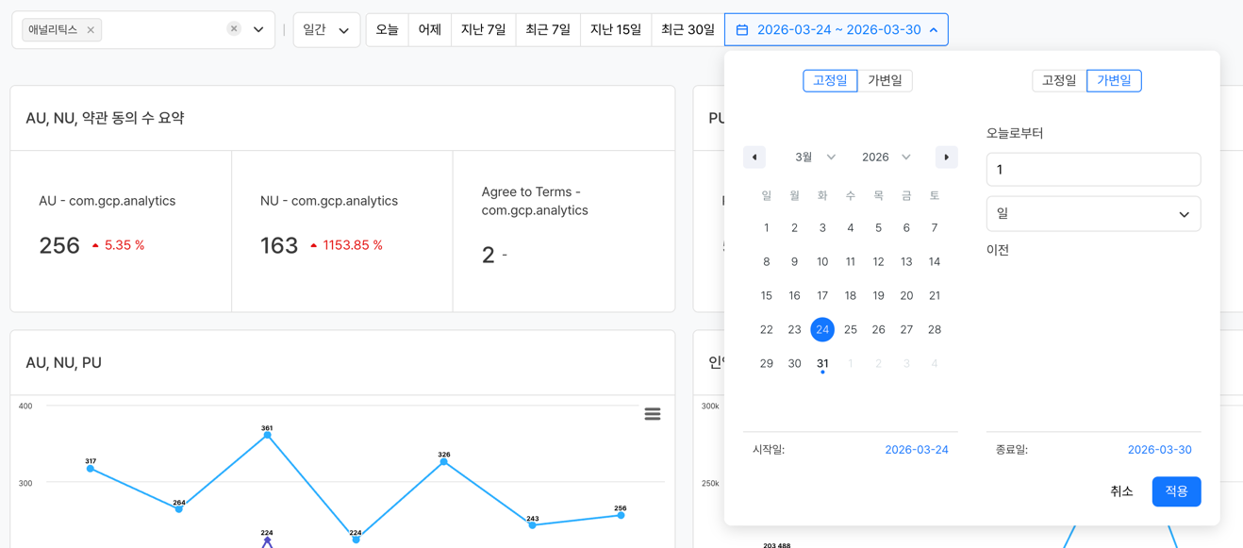Click the 적용 apply button
The height and width of the screenshot is (548, 1243).
coord(1176,491)
